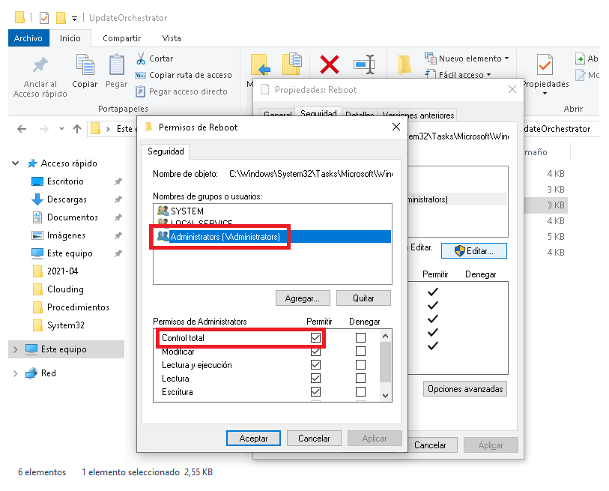Expand the Red tree node
This screenshot has height=491, width=609.
(16, 373)
